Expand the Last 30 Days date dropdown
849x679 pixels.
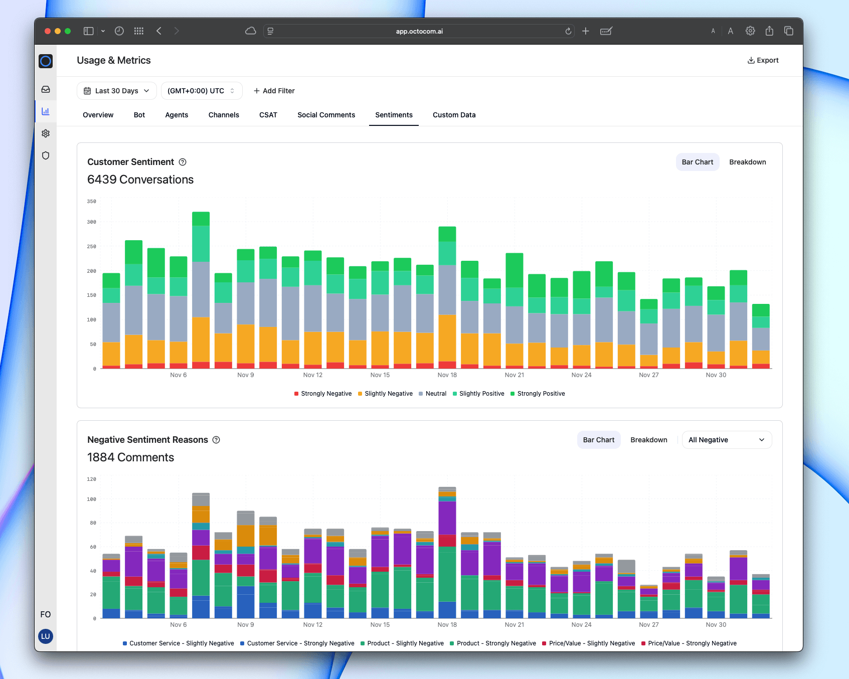click(x=117, y=91)
